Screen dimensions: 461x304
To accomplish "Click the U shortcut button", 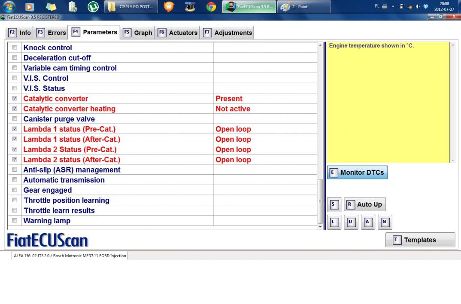I will click(x=351, y=222).
